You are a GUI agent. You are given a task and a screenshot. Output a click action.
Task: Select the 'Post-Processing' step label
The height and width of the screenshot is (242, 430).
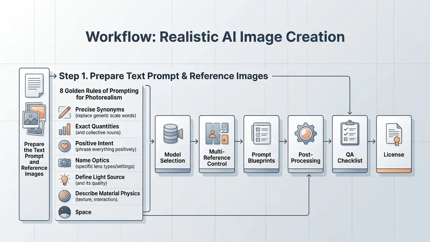point(305,158)
